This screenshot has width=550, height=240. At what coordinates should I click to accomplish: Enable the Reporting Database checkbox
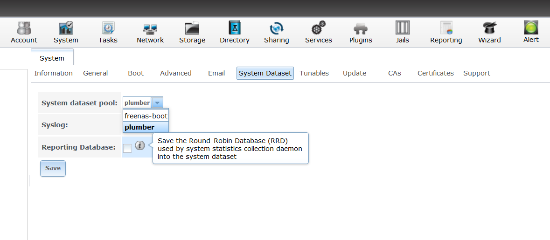click(x=127, y=149)
